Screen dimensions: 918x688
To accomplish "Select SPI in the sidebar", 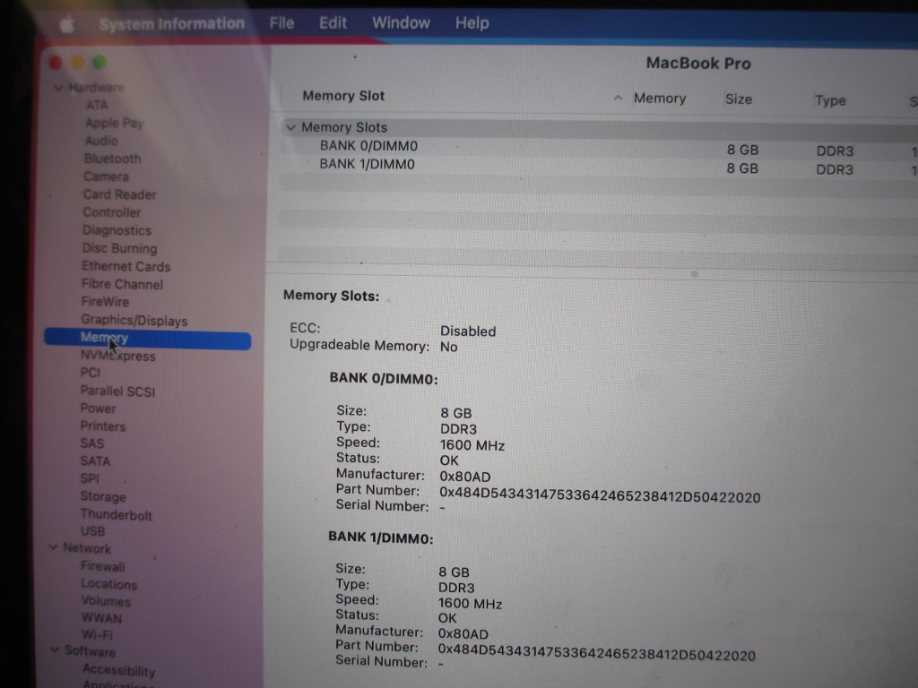I will click(x=90, y=478).
